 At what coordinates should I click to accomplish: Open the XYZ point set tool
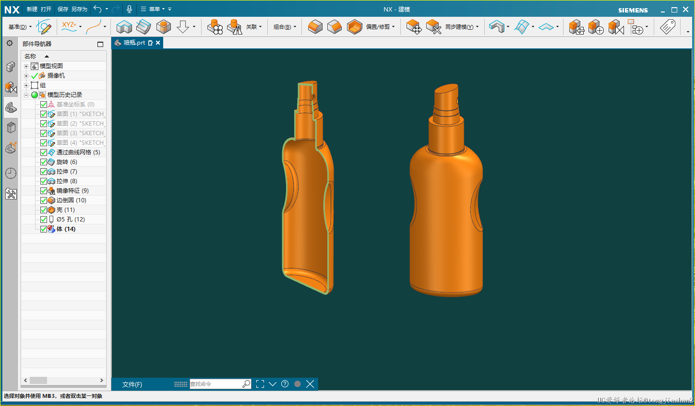69,26
